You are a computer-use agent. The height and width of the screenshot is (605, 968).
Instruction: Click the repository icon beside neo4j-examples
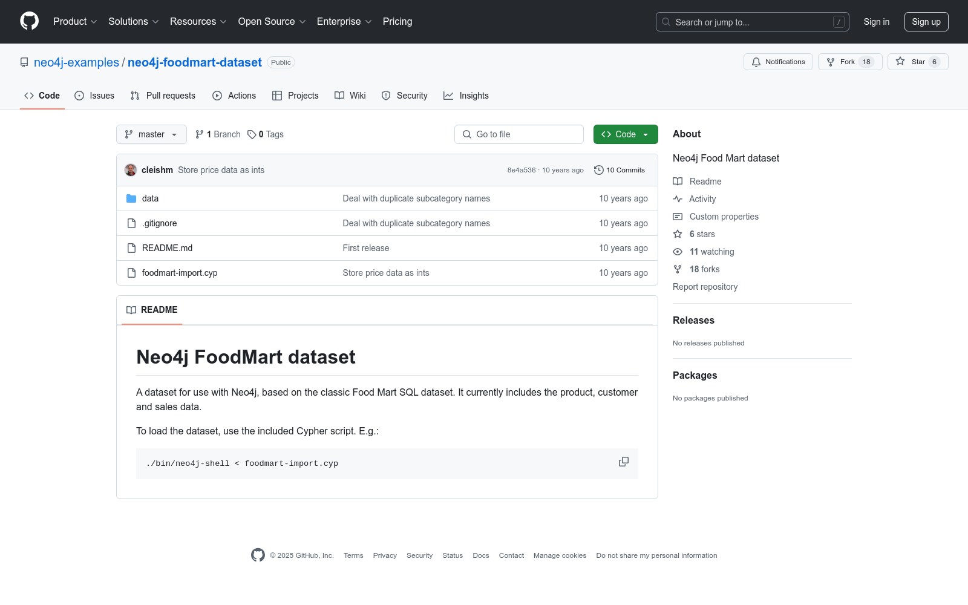pos(24,62)
